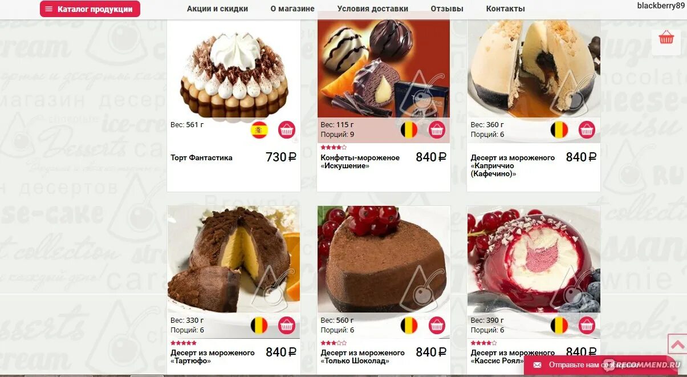Add Торт Фантастика to basket
687x377 pixels.
(287, 130)
